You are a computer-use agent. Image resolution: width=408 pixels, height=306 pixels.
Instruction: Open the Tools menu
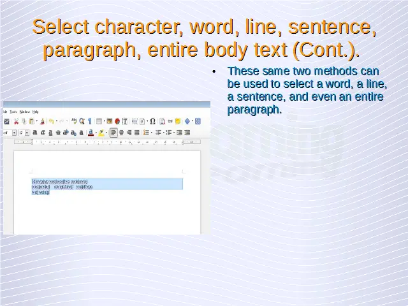13,112
